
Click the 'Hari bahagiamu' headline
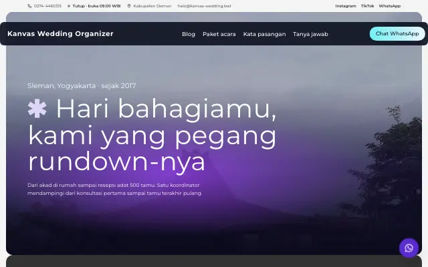152,135
